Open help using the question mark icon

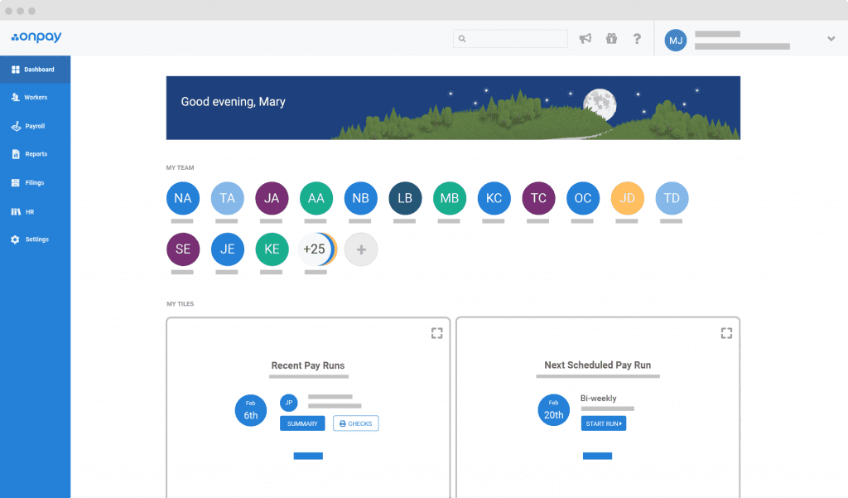tap(637, 38)
